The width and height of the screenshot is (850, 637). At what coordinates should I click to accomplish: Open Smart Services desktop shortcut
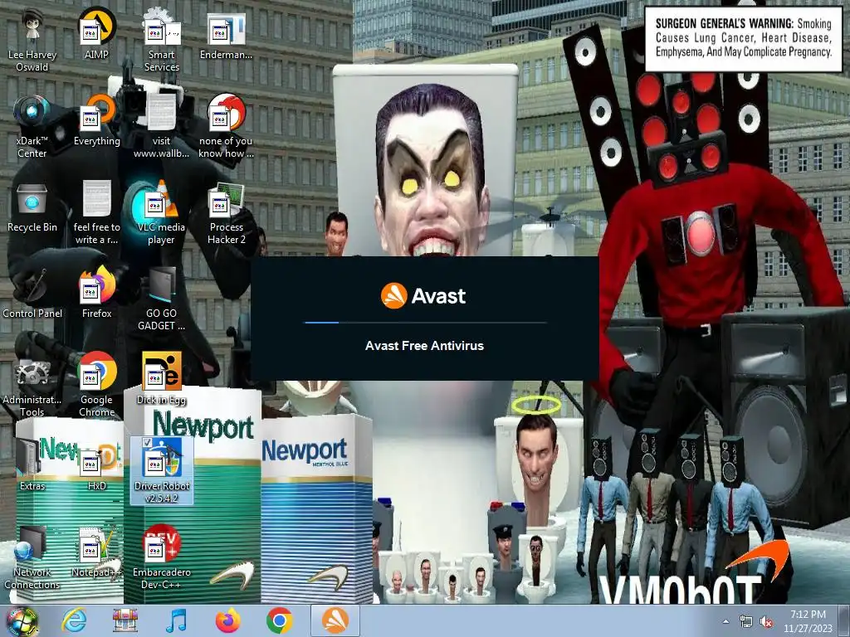coord(161,40)
